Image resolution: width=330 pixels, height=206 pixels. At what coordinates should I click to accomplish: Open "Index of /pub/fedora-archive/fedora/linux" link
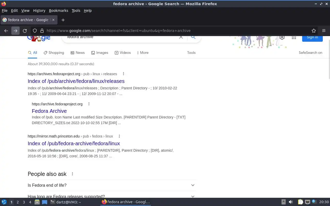coord(74,143)
